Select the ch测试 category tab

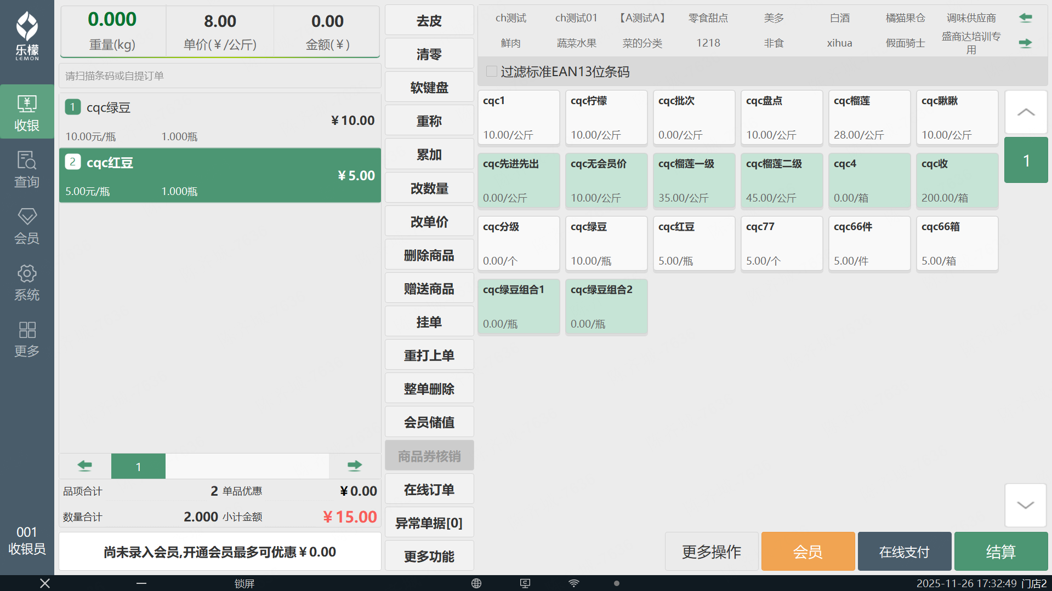coord(511,18)
